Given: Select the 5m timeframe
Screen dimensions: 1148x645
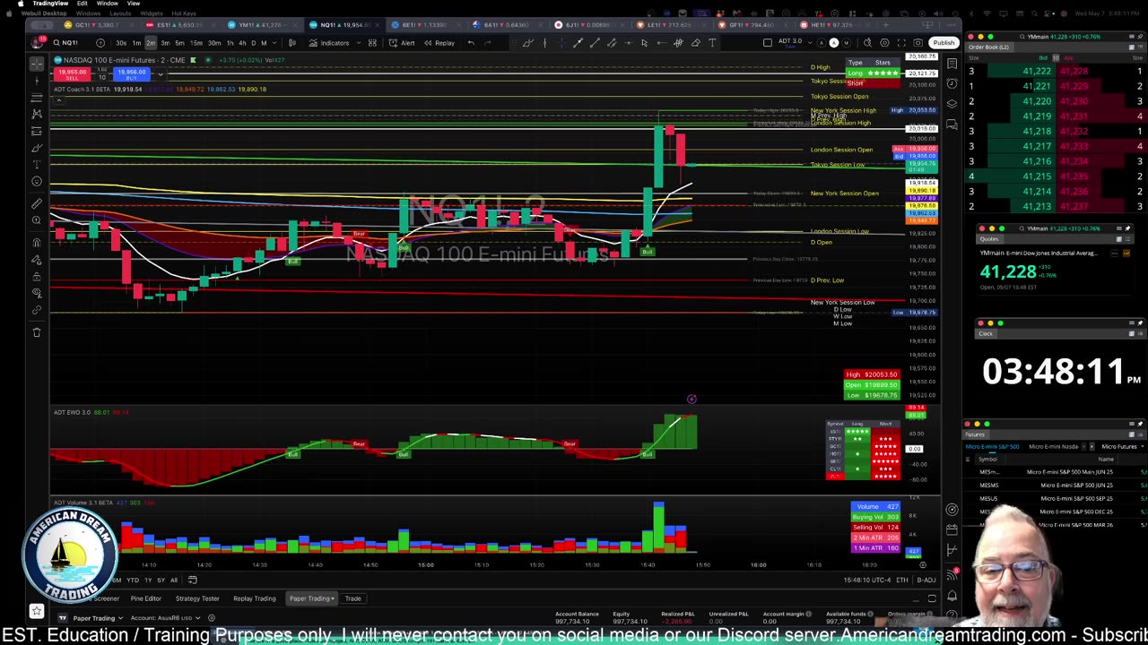Looking at the screenshot, I should (x=179, y=43).
